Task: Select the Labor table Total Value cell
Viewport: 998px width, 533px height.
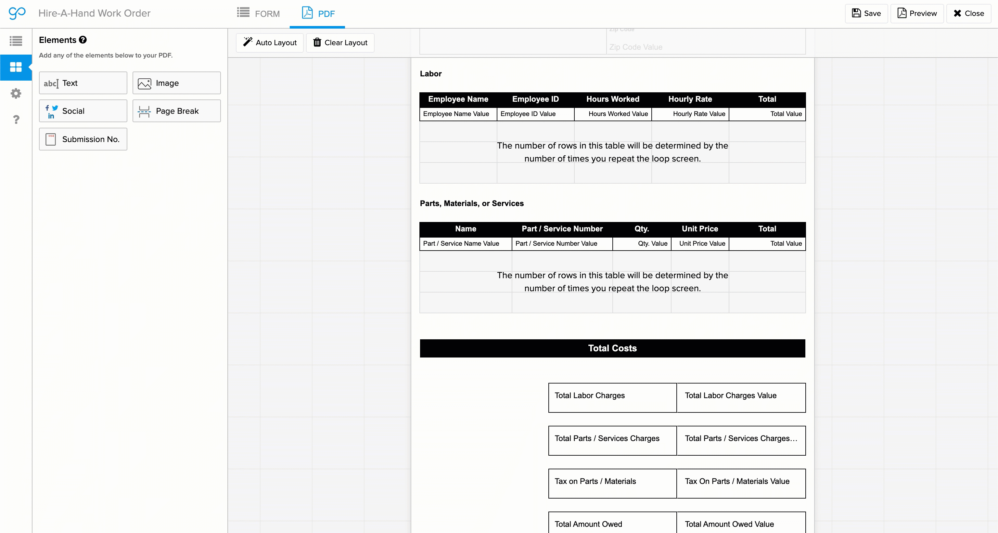Action: pyautogui.click(x=767, y=114)
